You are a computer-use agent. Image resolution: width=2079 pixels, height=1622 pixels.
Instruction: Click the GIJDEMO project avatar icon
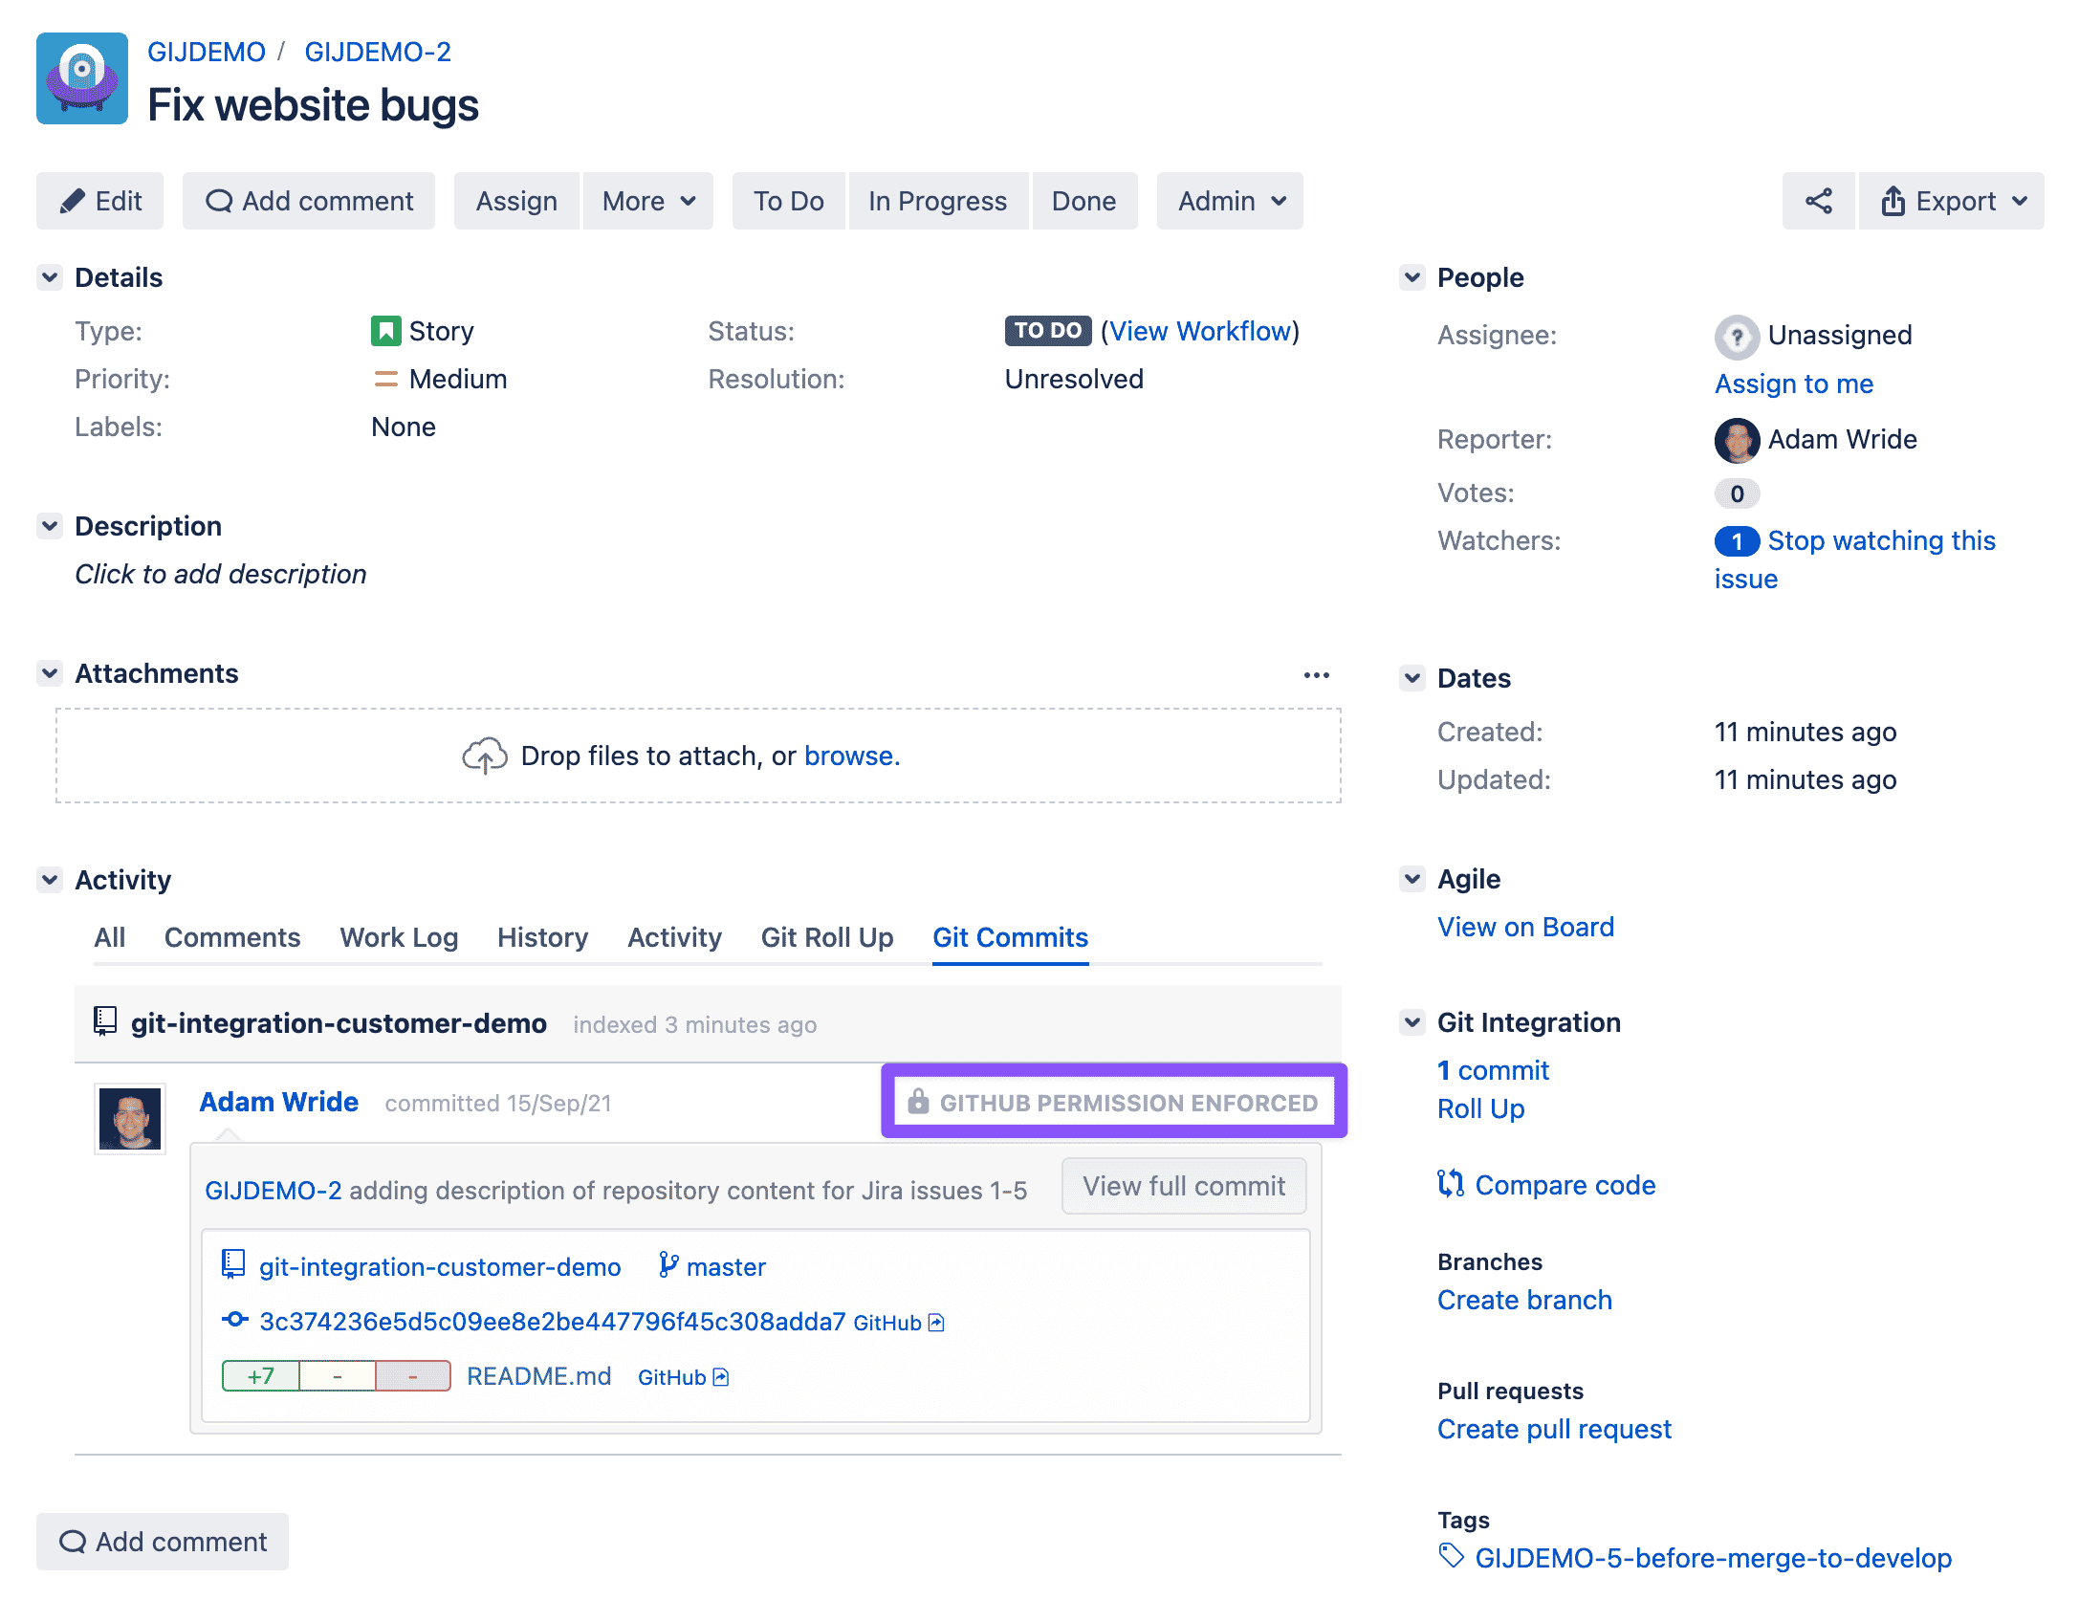pyautogui.click(x=82, y=78)
